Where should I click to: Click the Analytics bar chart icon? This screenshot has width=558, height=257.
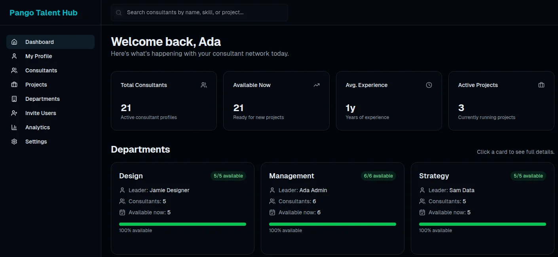[14, 127]
